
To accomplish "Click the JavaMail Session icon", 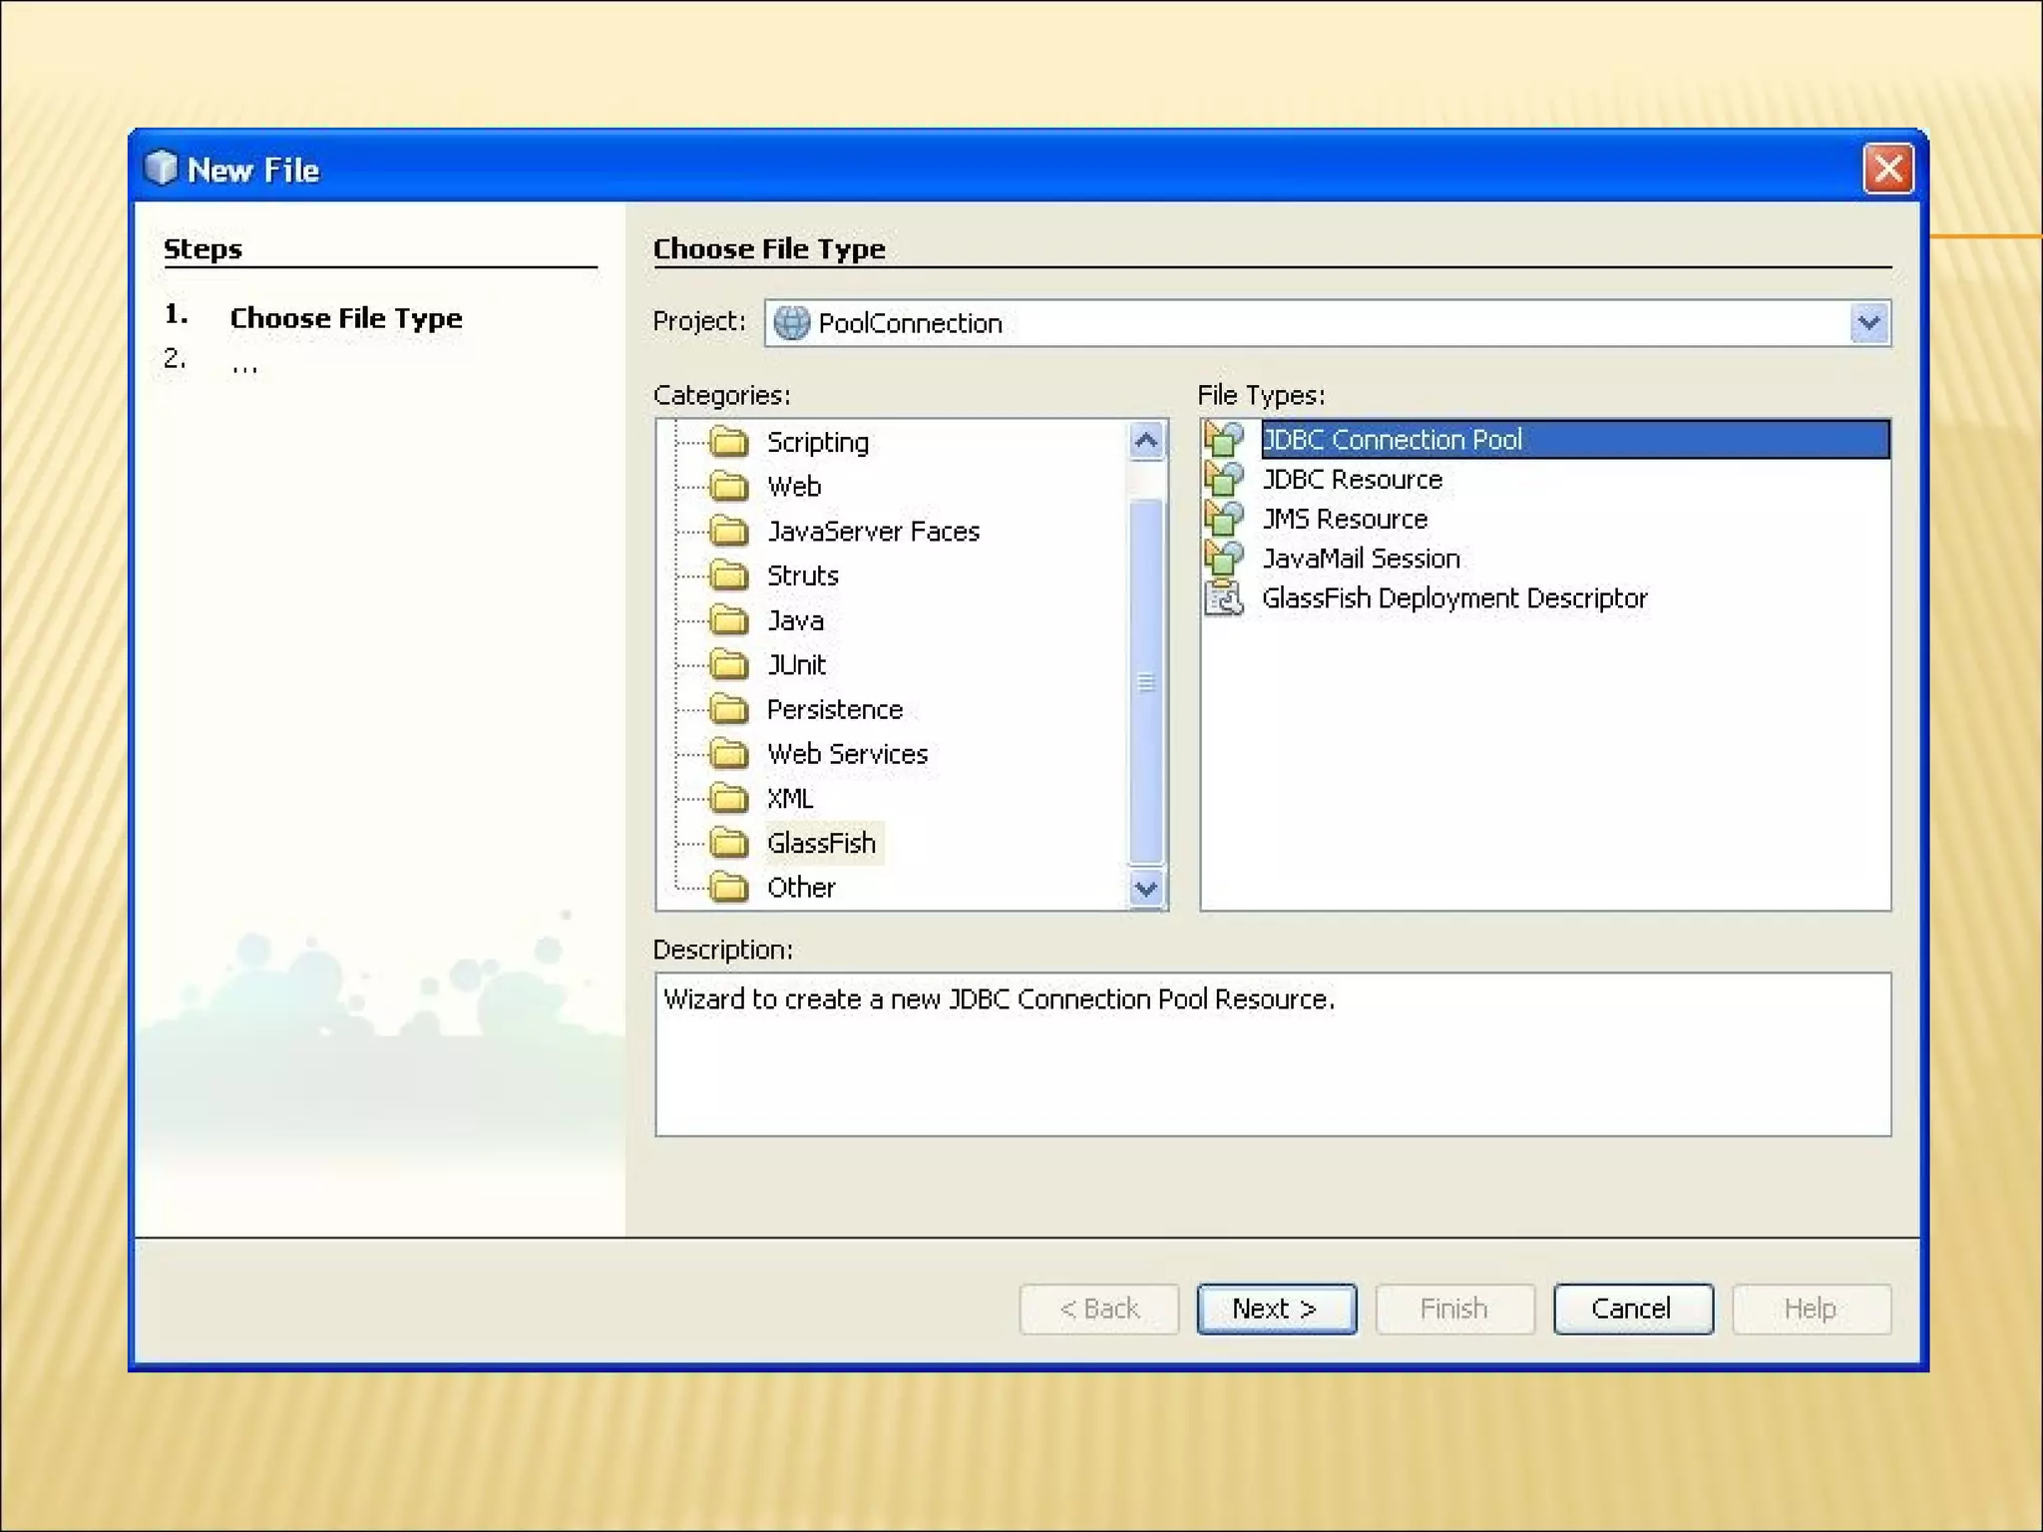I will [1224, 558].
